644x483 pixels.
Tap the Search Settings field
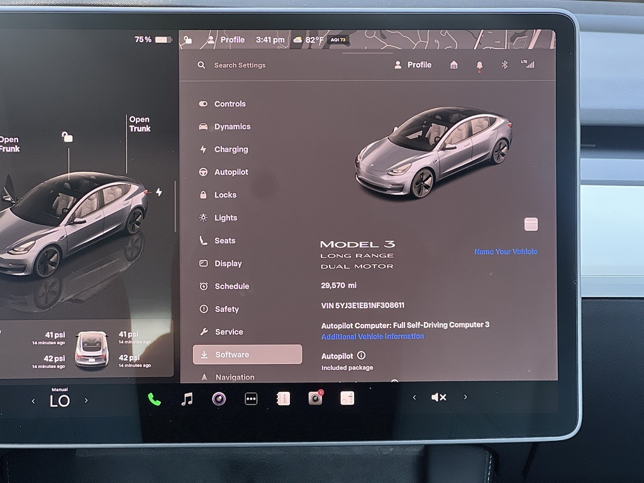(x=240, y=65)
